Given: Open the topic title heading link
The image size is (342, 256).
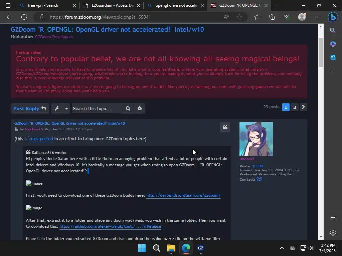Looking at the screenshot, I should [x=107, y=29].
